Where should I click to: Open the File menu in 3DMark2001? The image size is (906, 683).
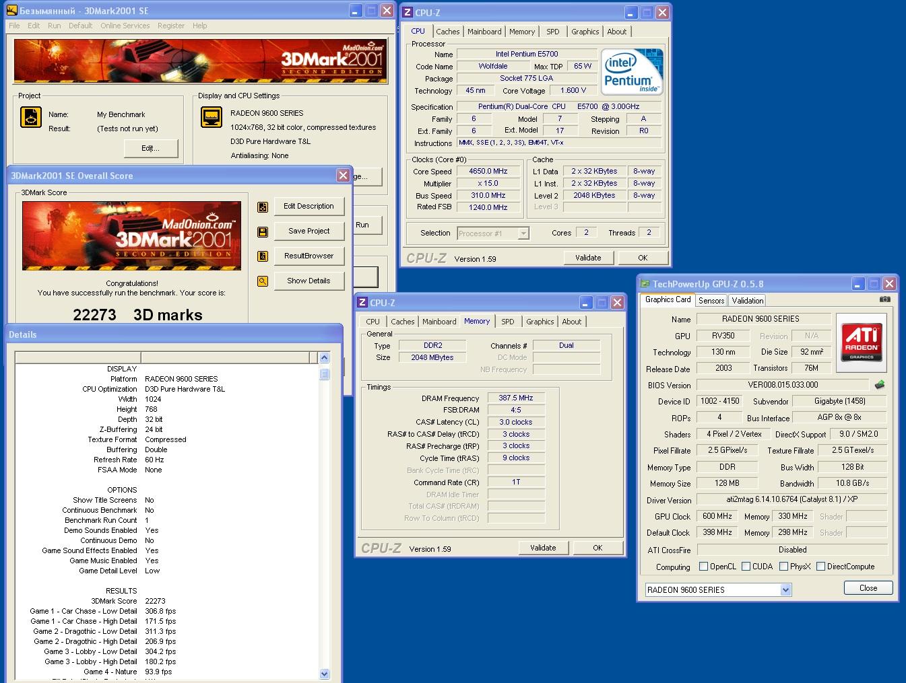tap(14, 26)
